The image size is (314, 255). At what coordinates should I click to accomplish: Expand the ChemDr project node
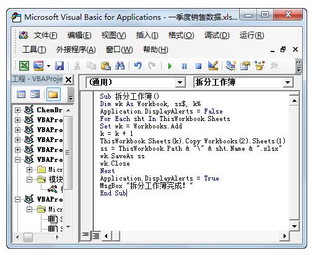17,110
